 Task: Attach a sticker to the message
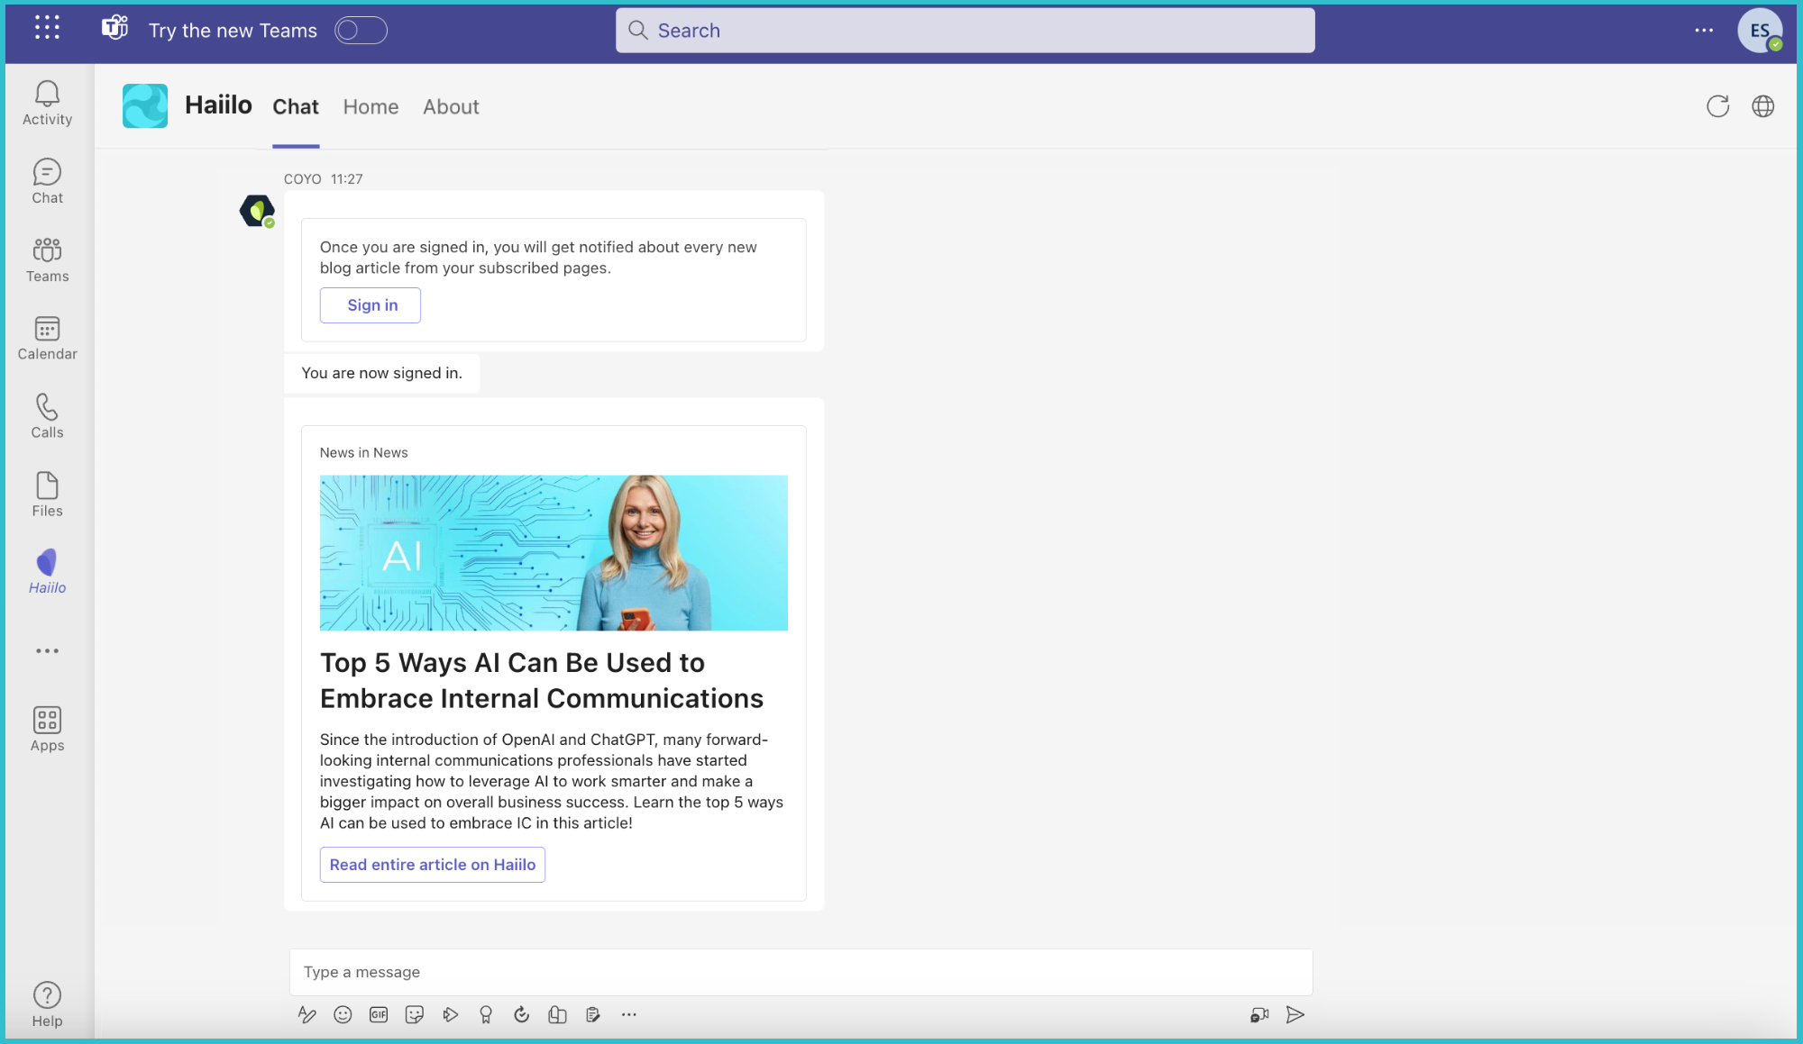pyautogui.click(x=414, y=1014)
